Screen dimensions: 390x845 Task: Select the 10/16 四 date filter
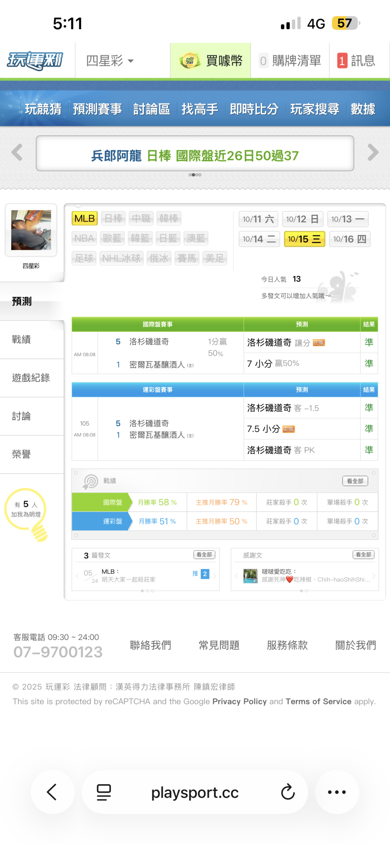[349, 239]
